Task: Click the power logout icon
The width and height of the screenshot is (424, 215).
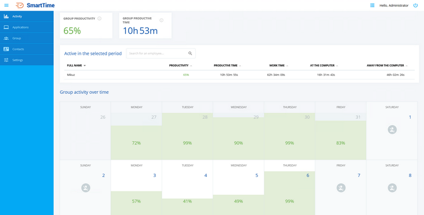Action: pos(416,6)
